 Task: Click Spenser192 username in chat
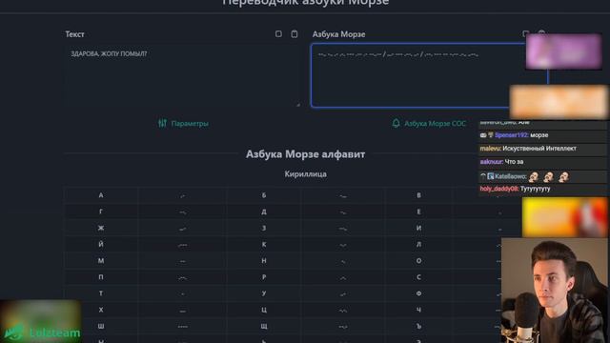point(511,135)
